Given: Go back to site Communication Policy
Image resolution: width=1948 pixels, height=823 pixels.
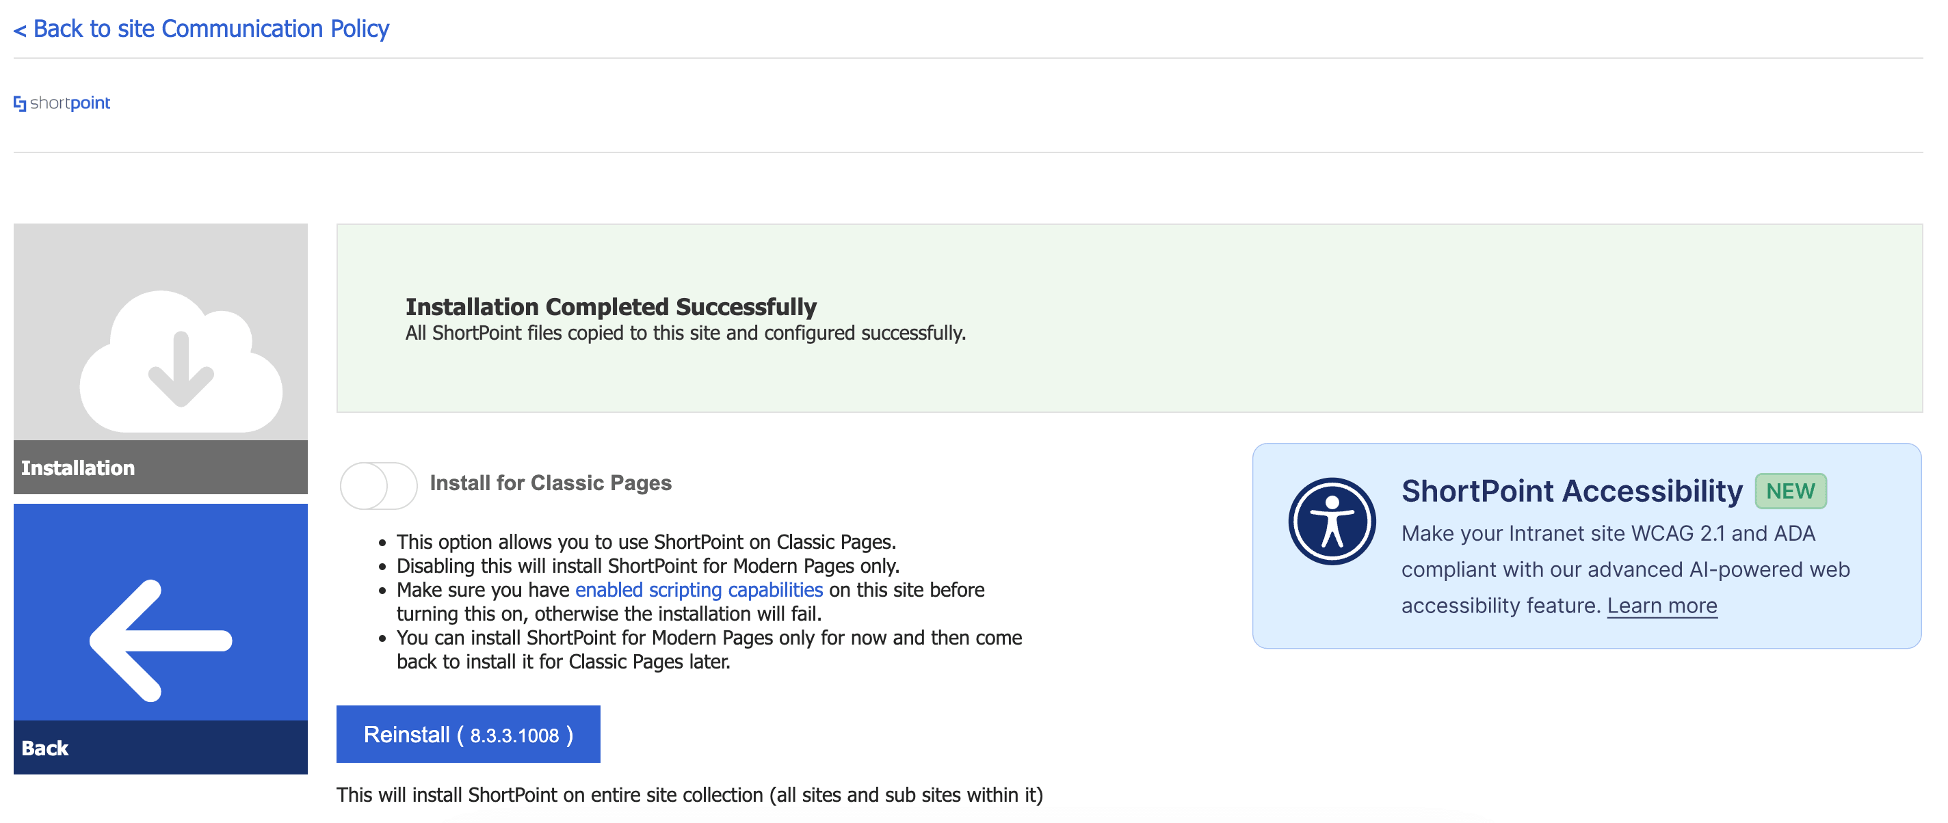Looking at the screenshot, I should [x=201, y=29].
